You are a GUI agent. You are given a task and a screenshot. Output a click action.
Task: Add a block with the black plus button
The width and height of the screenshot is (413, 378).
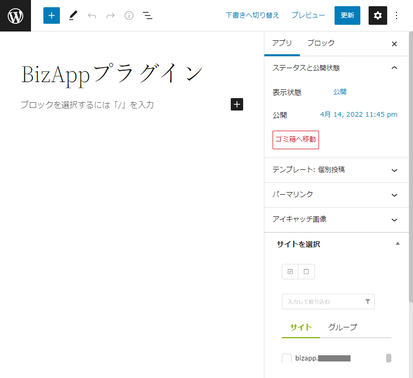tap(237, 104)
